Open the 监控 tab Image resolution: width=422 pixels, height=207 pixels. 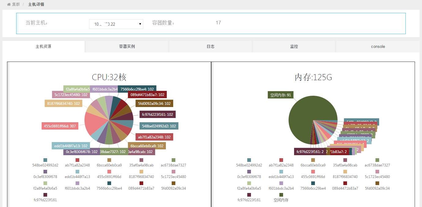click(294, 47)
